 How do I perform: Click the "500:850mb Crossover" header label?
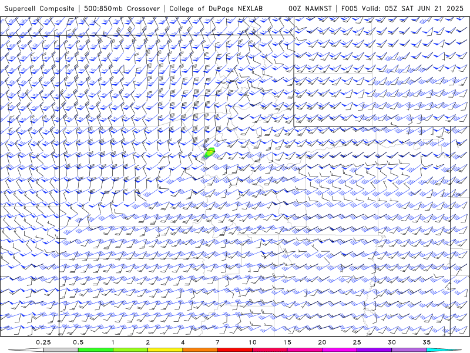(122, 9)
